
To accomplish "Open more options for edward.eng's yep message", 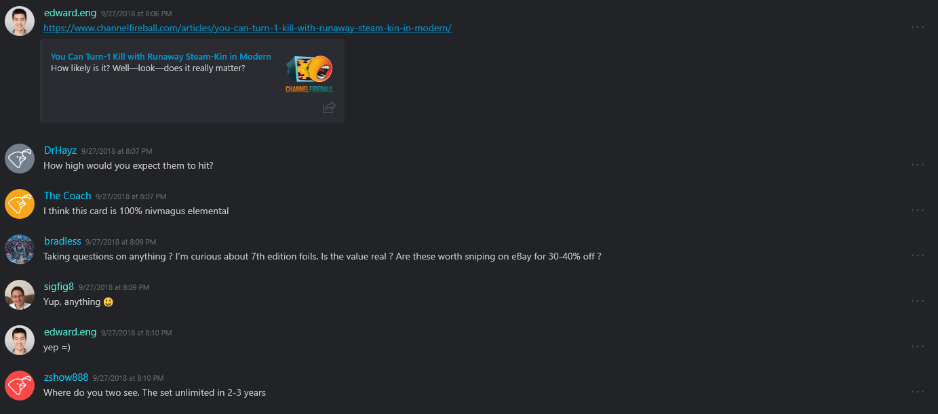I will tap(918, 346).
